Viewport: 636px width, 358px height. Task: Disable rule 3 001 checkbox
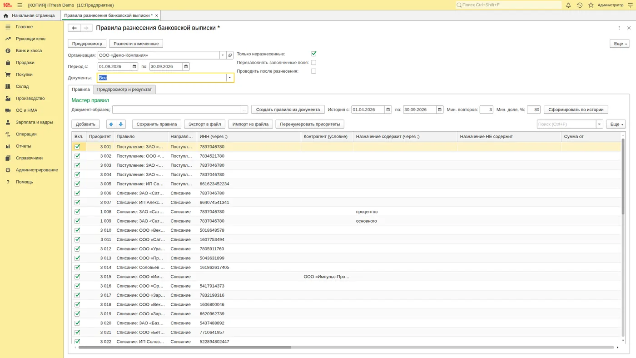(77, 147)
